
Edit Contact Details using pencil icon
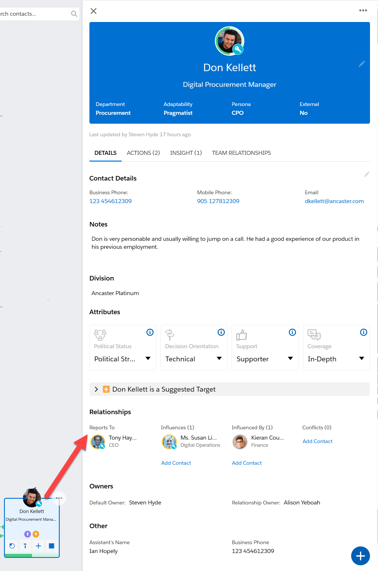tap(367, 175)
